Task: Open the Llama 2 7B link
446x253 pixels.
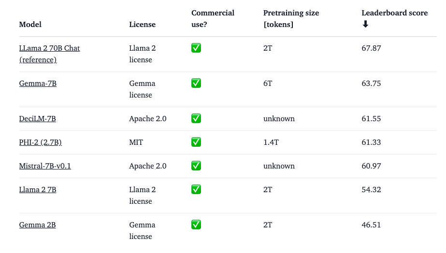Action: tap(38, 190)
